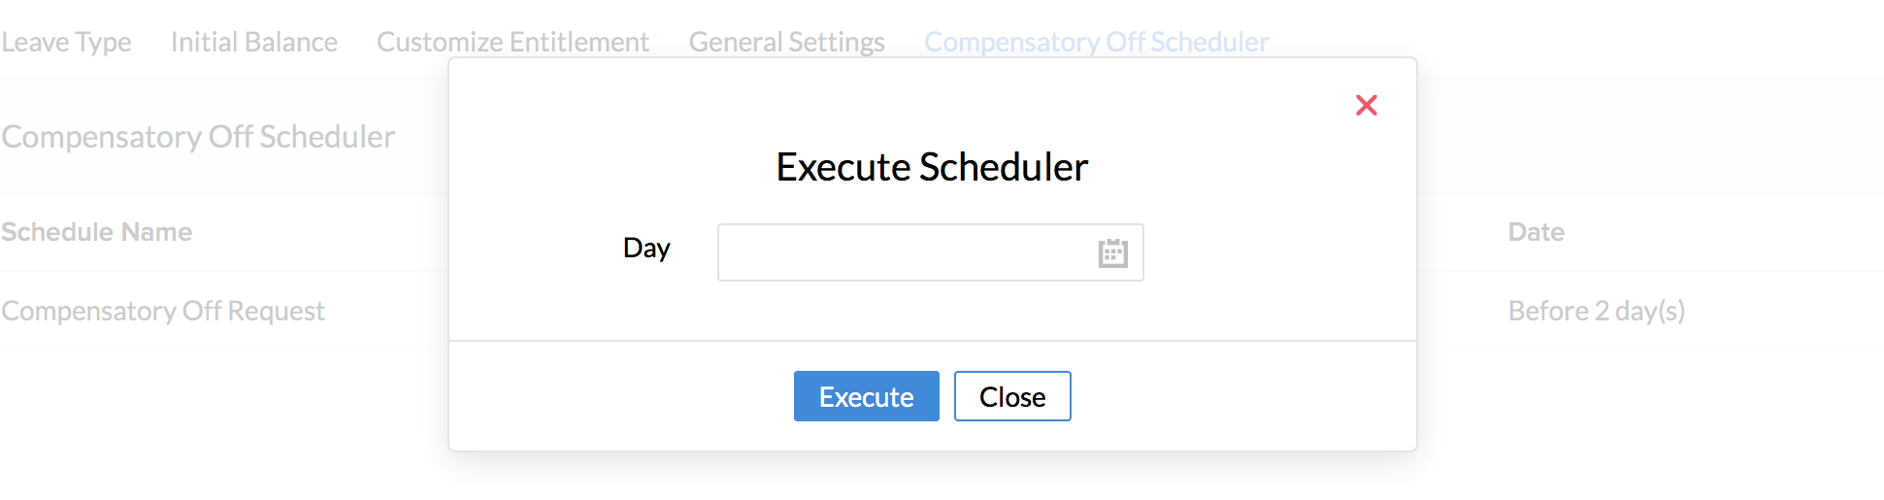Click the divider line above the dialog buttons
The width and height of the screenshot is (1884, 500).
[x=932, y=341]
